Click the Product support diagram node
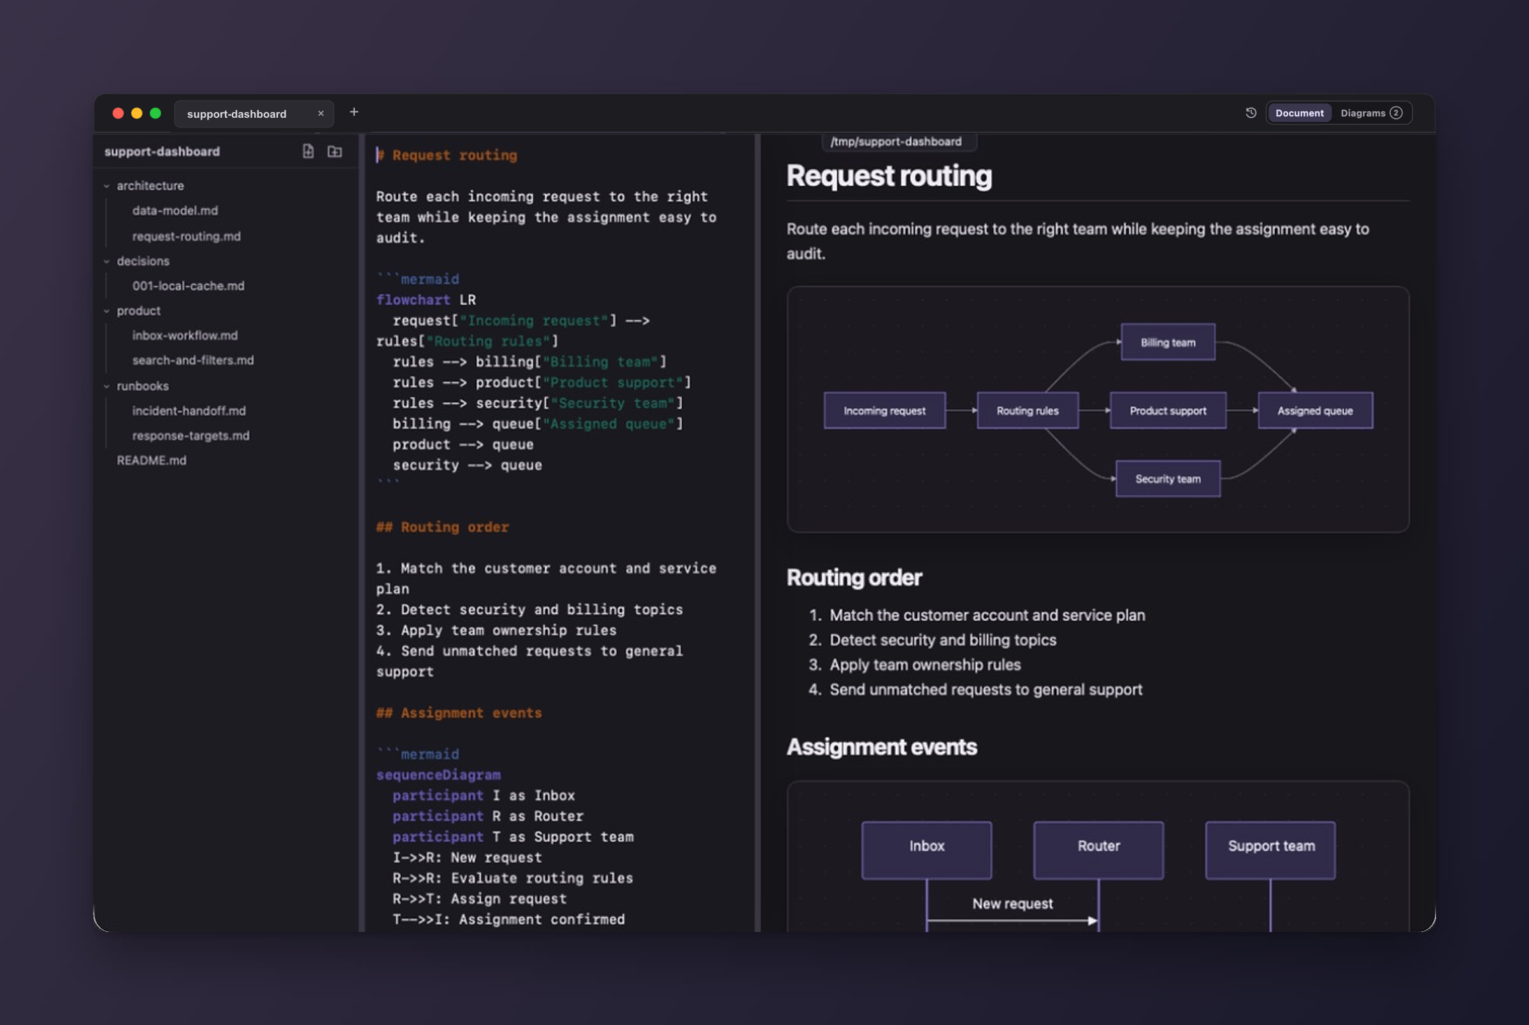The width and height of the screenshot is (1529, 1025). click(x=1168, y=411)
